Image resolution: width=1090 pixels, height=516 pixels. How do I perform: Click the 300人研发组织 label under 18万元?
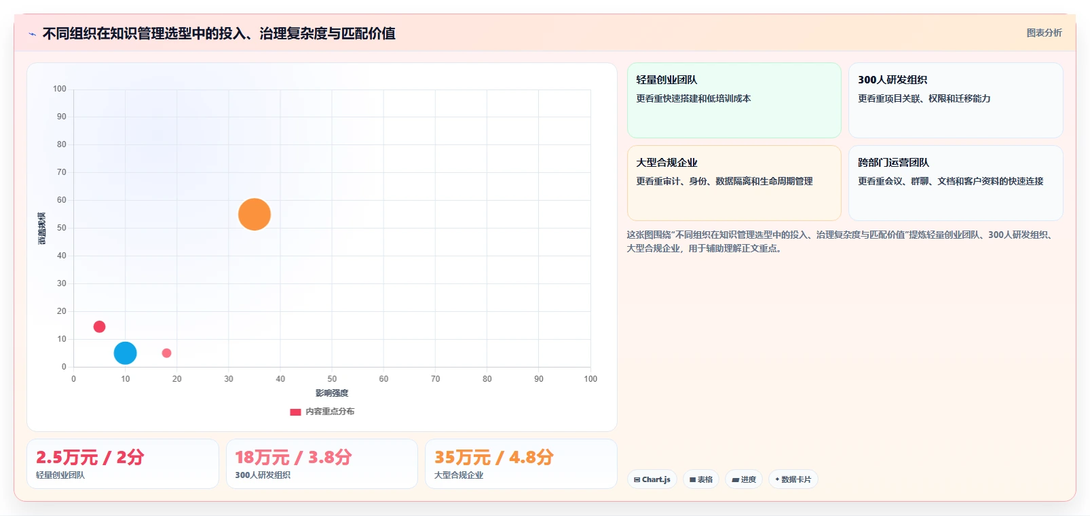point(263,475)
